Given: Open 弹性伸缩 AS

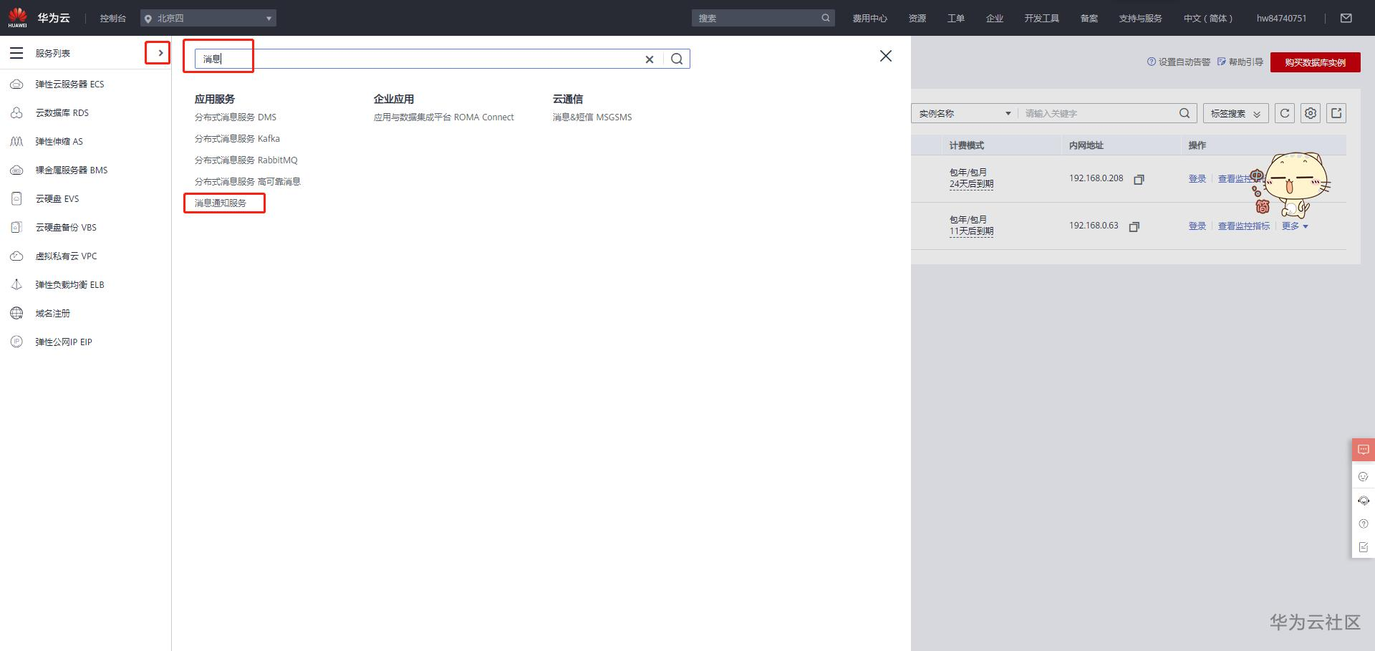Looking at the screenshot, I should pyautogui.click(x=59, y=142).
